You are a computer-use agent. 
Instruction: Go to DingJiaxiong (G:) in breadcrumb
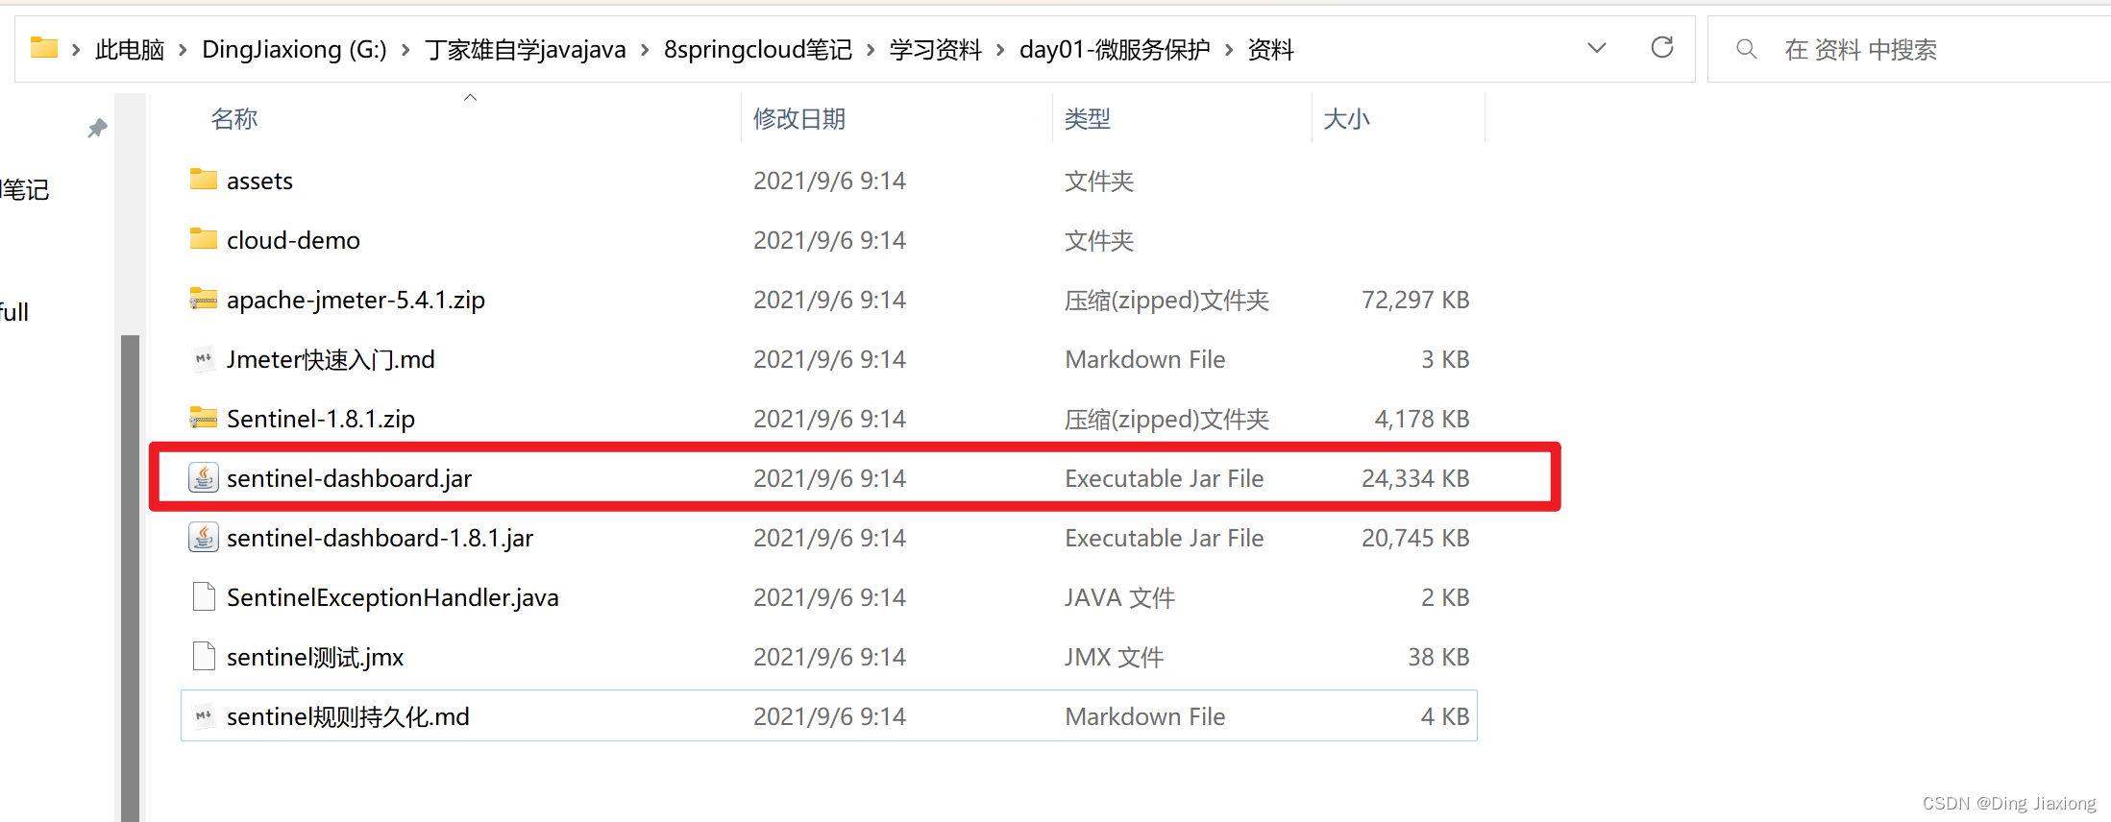tap(294, 49)
